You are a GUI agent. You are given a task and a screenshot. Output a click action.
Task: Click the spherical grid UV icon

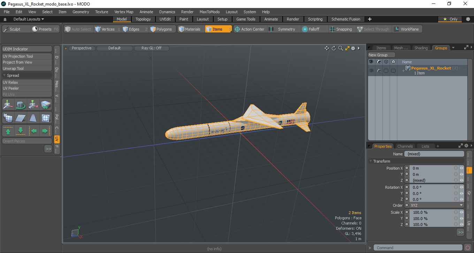click(x=46, y=117)
